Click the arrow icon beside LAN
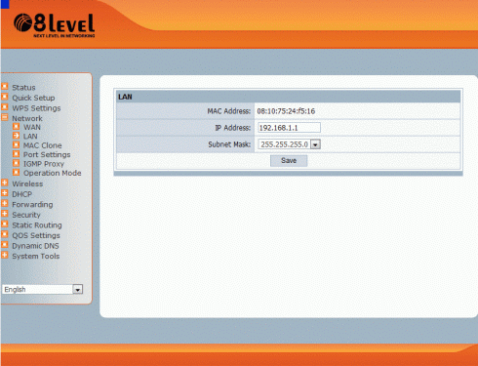Viewport: 478px width, 366px height. click(16, 136)
